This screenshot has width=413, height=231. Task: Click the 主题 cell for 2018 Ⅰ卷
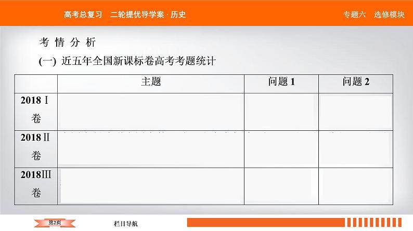point(151,111)
